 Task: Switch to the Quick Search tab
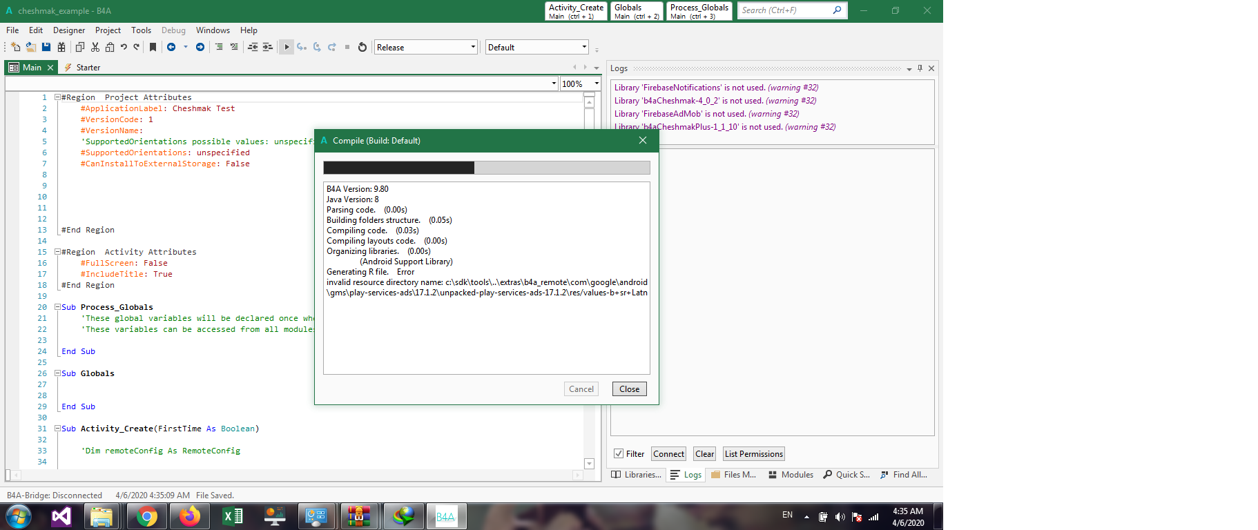[x=846, y=475]
